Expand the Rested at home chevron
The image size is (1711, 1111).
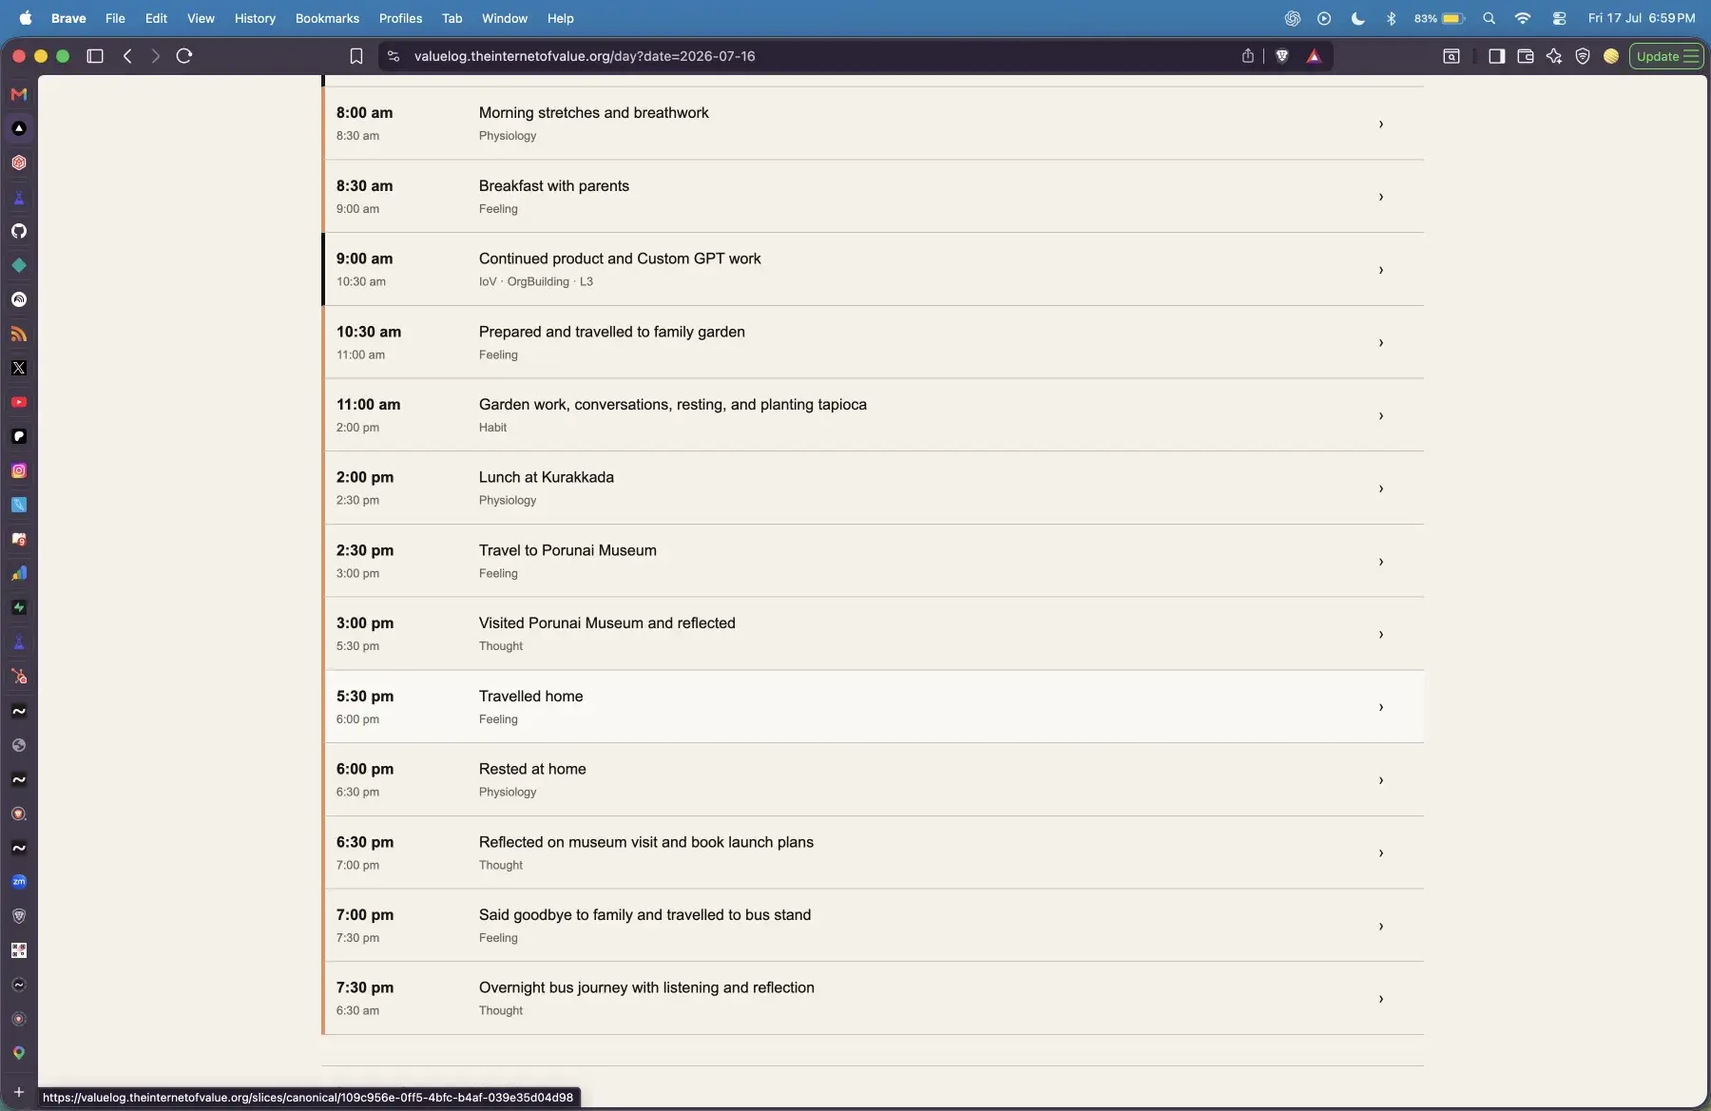point(1381,780)
